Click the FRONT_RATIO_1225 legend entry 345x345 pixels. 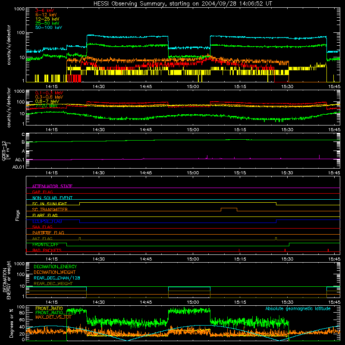[x=56, y=313]
